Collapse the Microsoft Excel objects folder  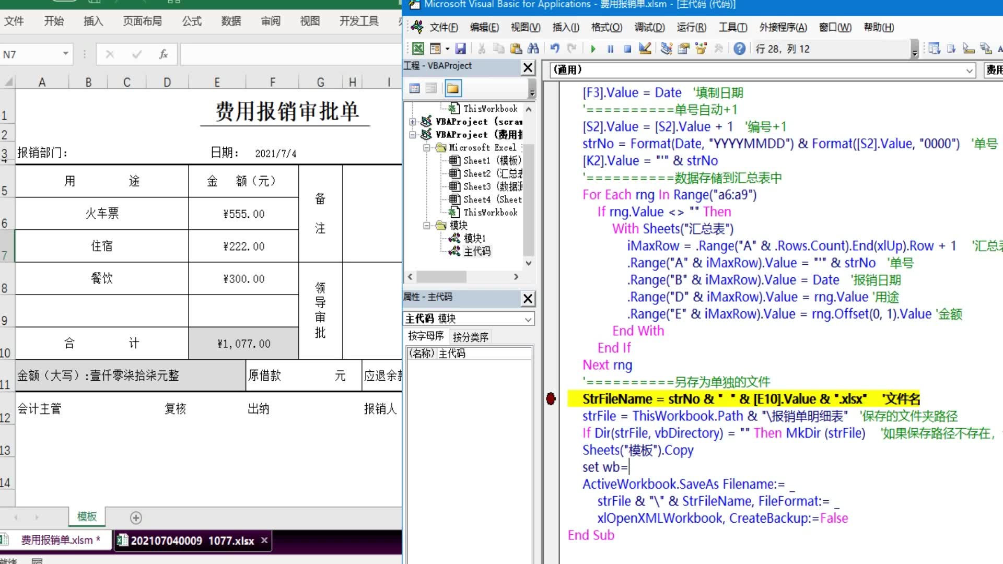427,148
